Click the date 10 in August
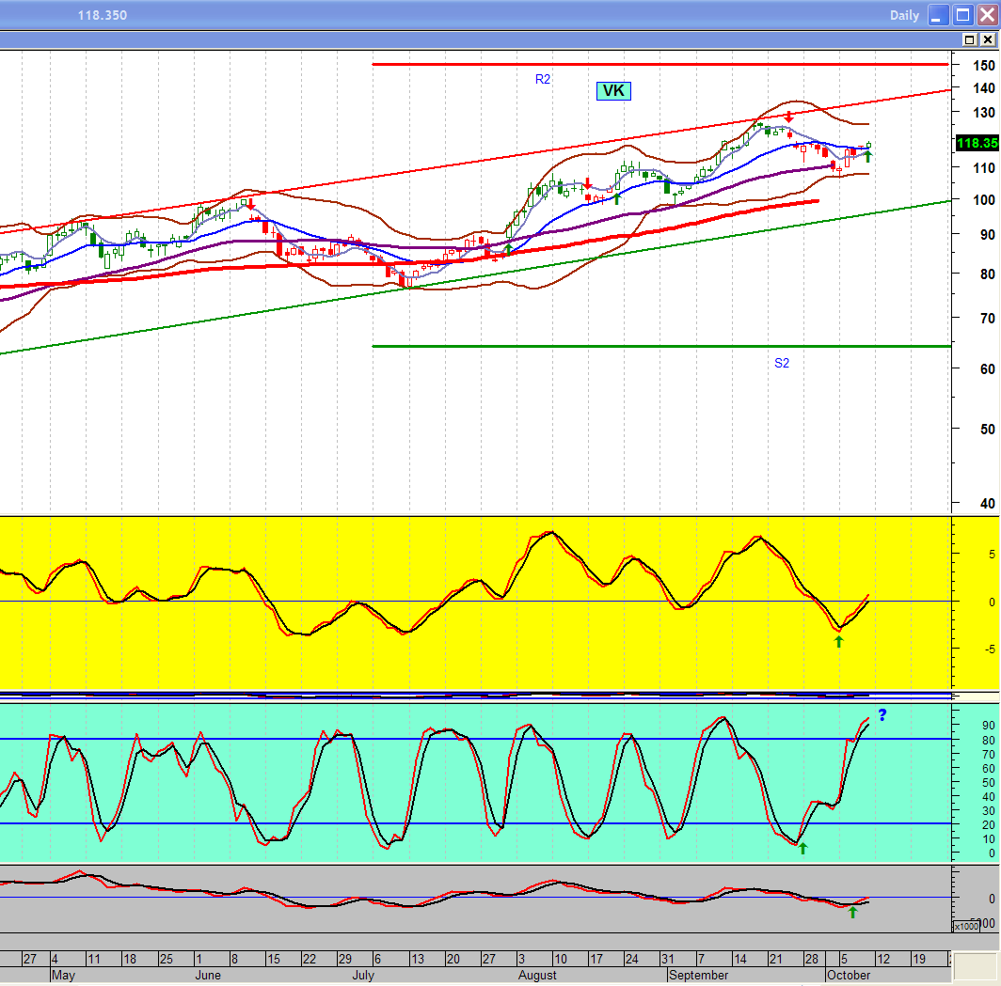Screen dimensions: 1001x986 pos(561,959)
